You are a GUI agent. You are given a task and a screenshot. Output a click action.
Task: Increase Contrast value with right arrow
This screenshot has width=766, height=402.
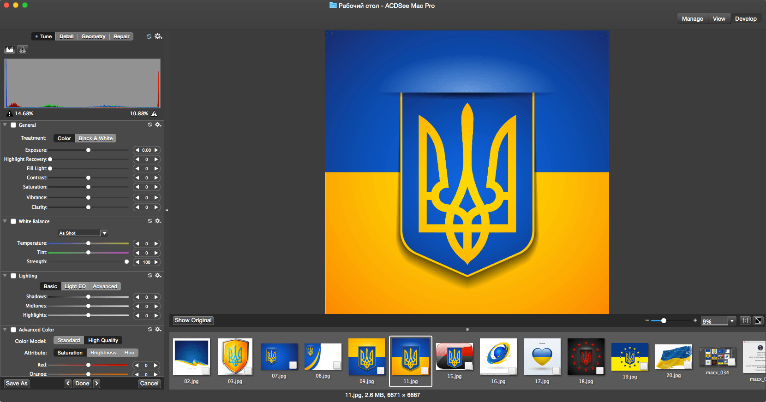click(x=156, y=178)
